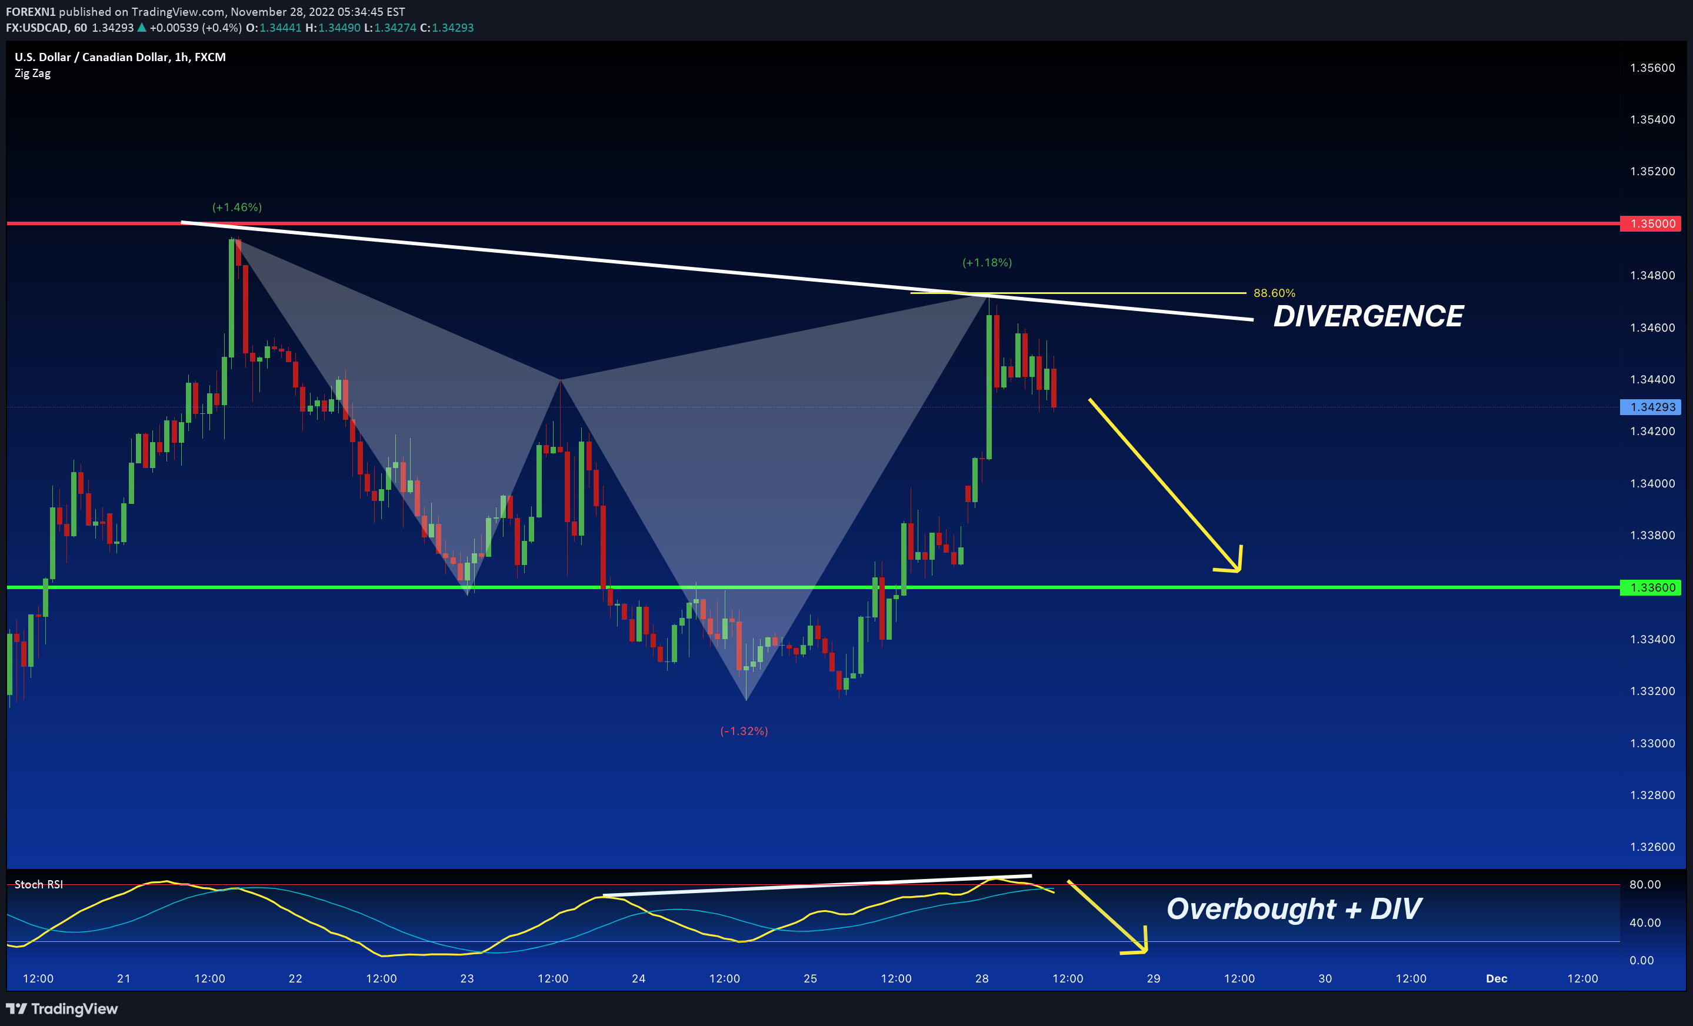Viewport: 1693px width, 1026px height.
Task: Click the 'FX:USDCAD, 60' symbol text in header
Action: pyautogui.click(x=46, y=28)
